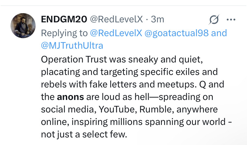The image size is (247, 145).
Task: Click the bold word "anons"
Action: coord(70,97)
